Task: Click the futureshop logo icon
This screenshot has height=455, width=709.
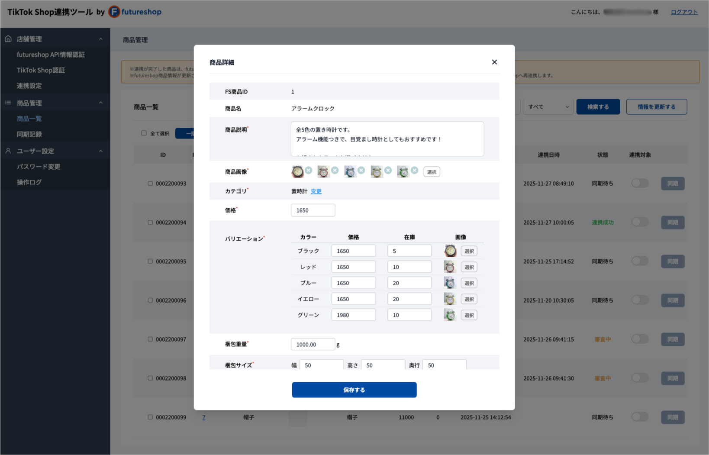Action: (114, 12)
